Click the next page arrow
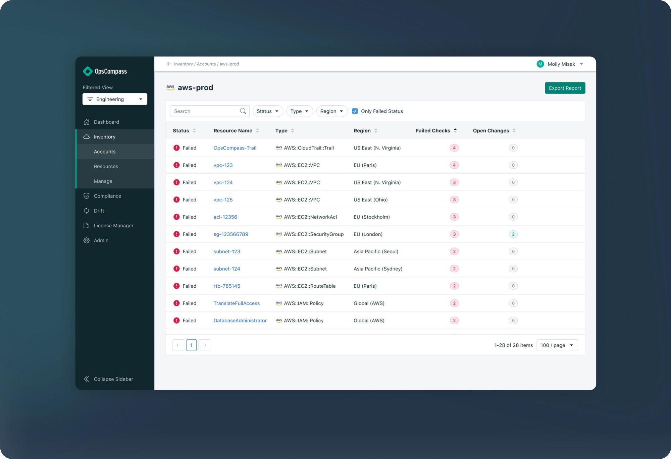 pyautogui.click(x=204, y=345)
